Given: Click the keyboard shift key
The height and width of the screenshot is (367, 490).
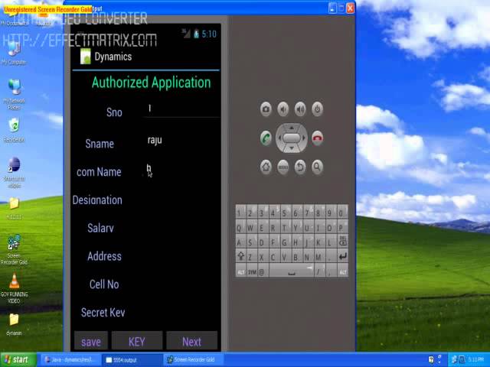Looking at the screenshot, I should pyautogui.click(x=240, y=256).
